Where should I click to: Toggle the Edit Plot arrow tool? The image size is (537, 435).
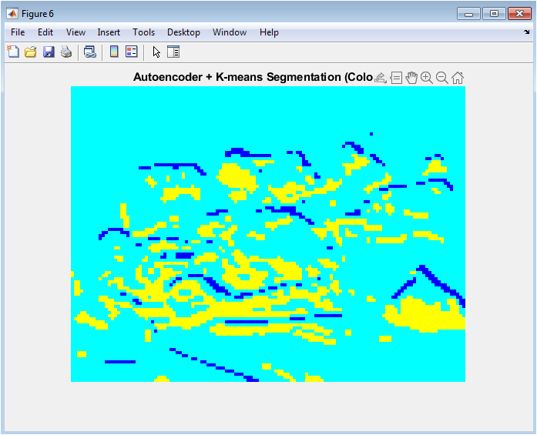pyautogui.click(x=156, y=52)
